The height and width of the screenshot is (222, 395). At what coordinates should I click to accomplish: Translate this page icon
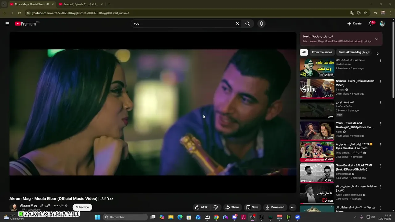pos(352,13)
